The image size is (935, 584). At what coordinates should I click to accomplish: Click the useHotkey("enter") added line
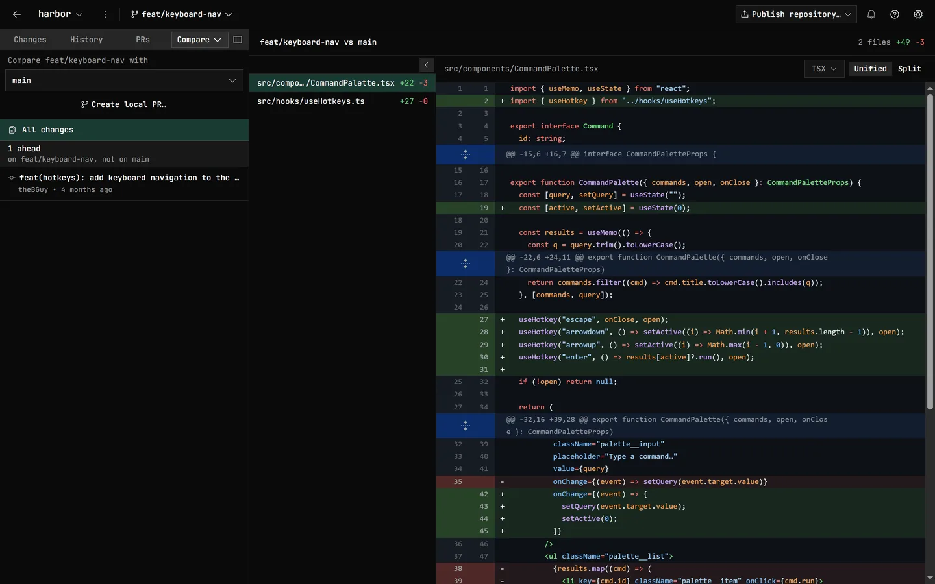coord(680,357)
